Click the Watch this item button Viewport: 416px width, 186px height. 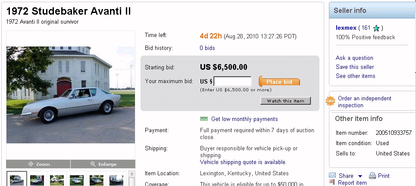pos(285,101)
